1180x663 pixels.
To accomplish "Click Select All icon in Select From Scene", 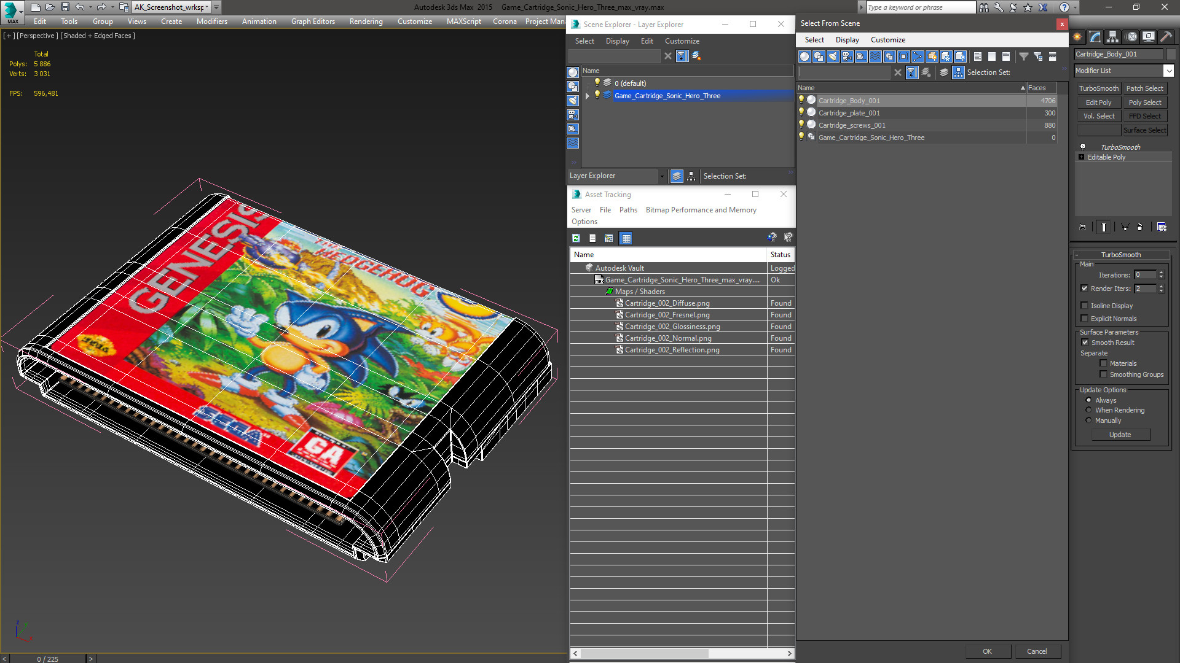I will (x=978, y=56).
